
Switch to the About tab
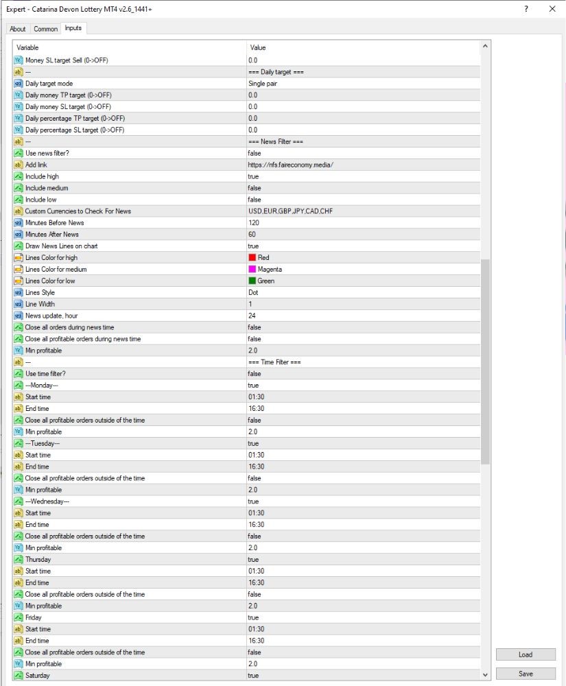point(18,29)
